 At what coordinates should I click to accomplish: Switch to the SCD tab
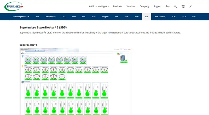[184, 17]
